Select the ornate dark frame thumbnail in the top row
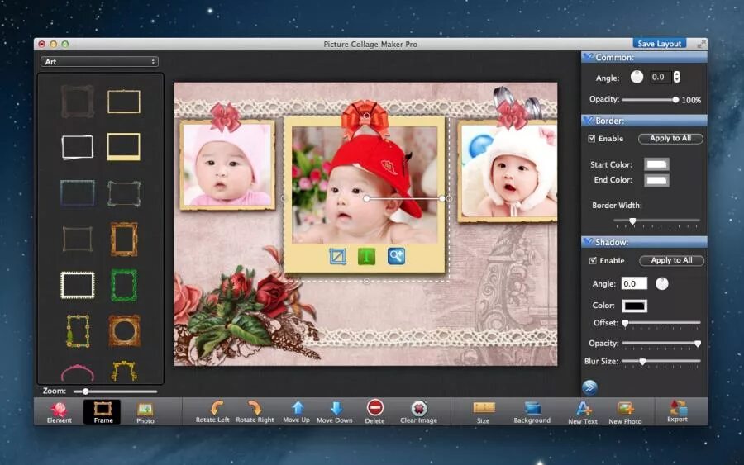This screenshot has width=744, height=465. tap(78, 102)
